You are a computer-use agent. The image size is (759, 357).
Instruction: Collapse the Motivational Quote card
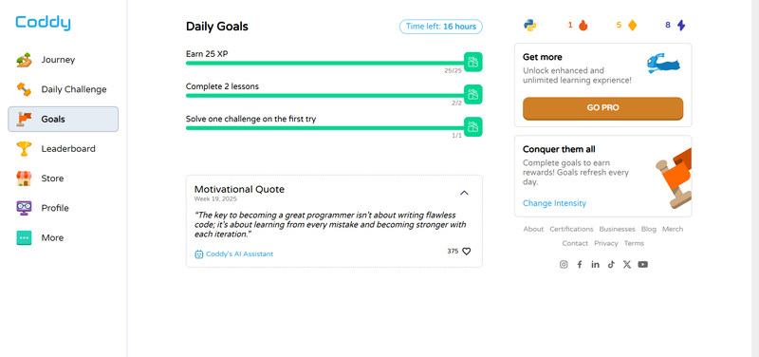tap(464, 193)
